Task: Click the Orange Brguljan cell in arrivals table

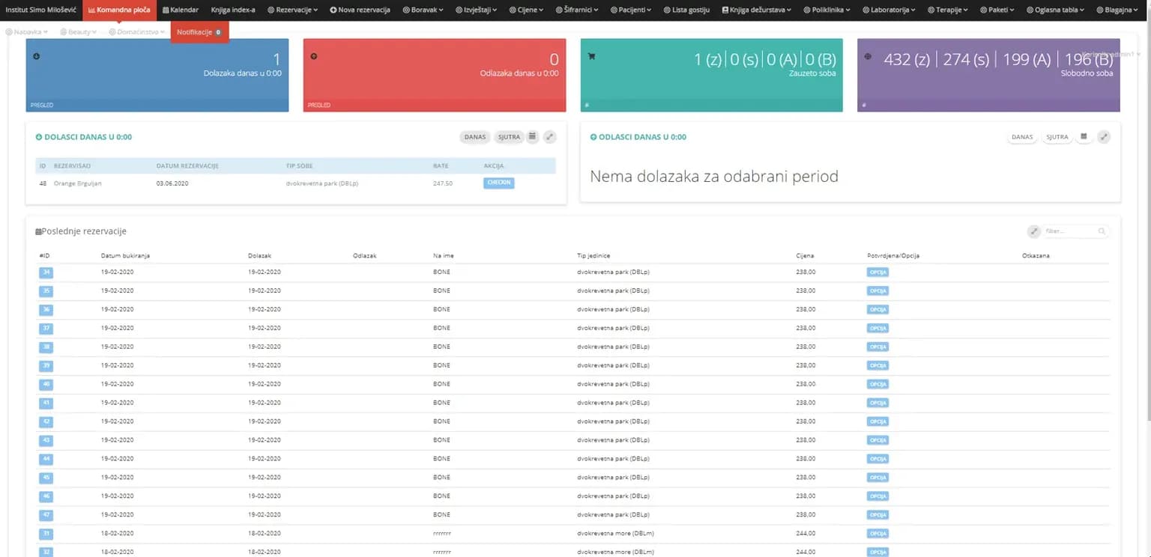Action: tap(78, 183)
